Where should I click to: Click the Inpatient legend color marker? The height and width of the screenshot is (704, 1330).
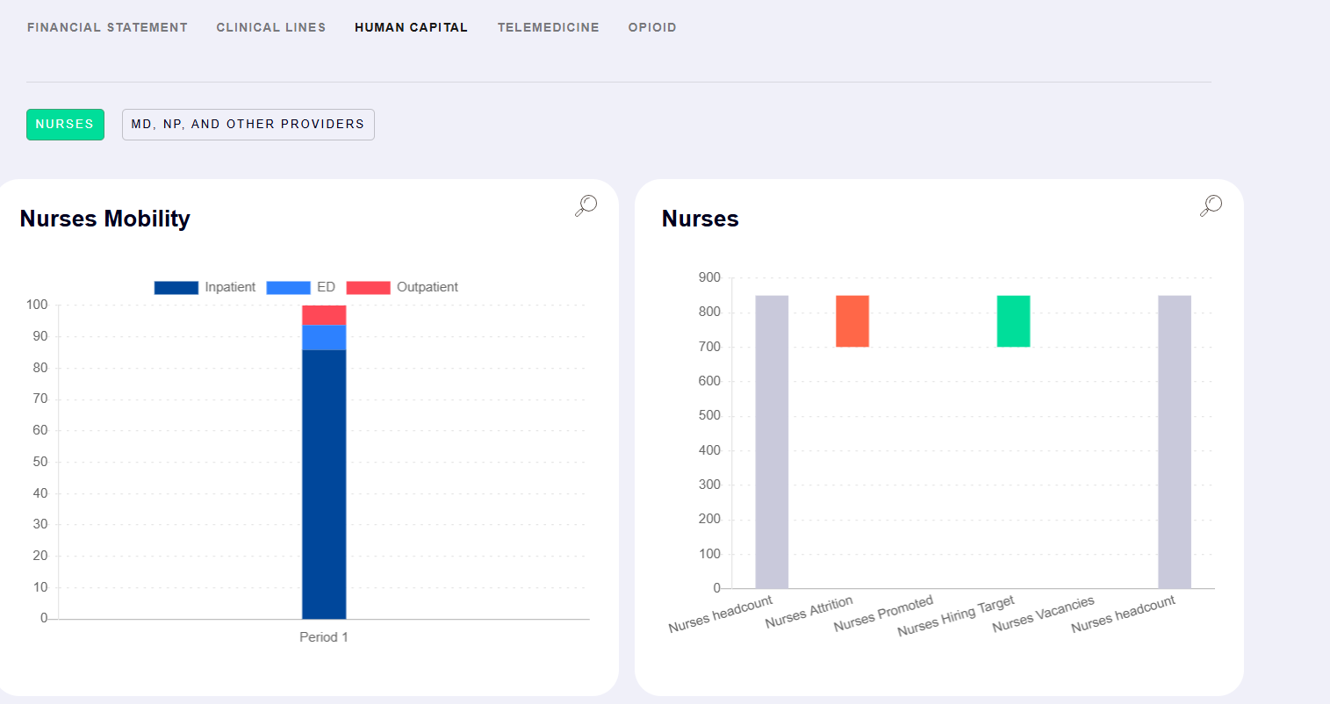point(175,287)
